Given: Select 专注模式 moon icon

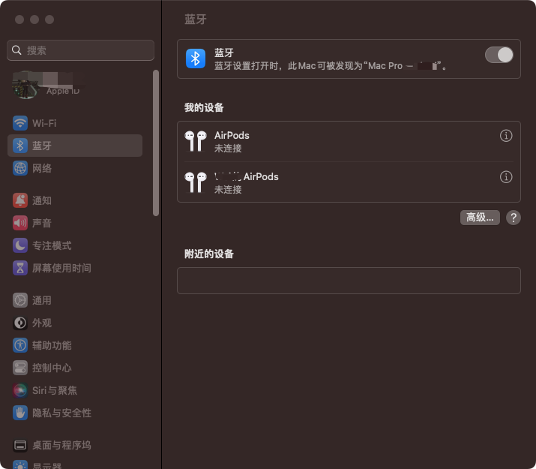Looking at the screenshot, I should 20,245.
